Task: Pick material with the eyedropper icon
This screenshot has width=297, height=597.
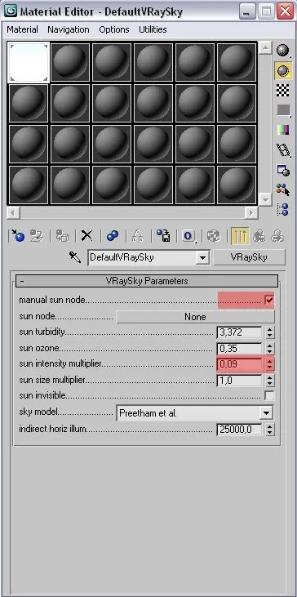Action: [x=75, y=258]
